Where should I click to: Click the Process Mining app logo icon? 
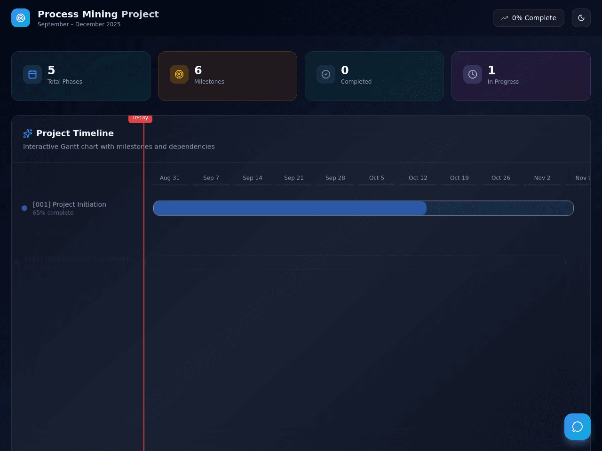tap(21, 18)
